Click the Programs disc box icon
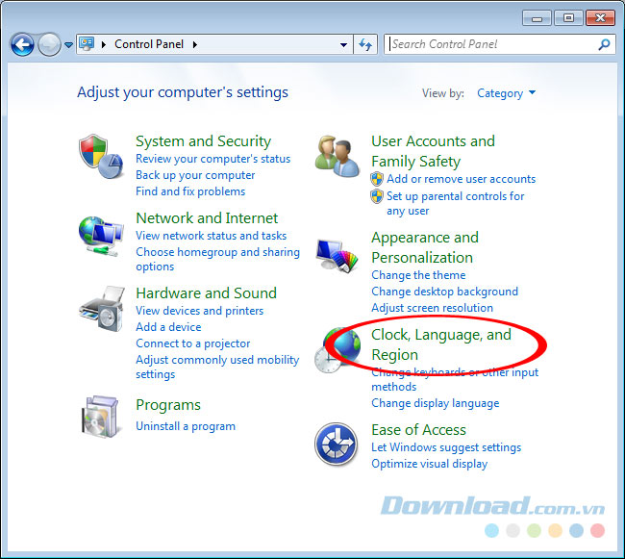The width and height of the screenshot is (625, 559). coord(100,417)
